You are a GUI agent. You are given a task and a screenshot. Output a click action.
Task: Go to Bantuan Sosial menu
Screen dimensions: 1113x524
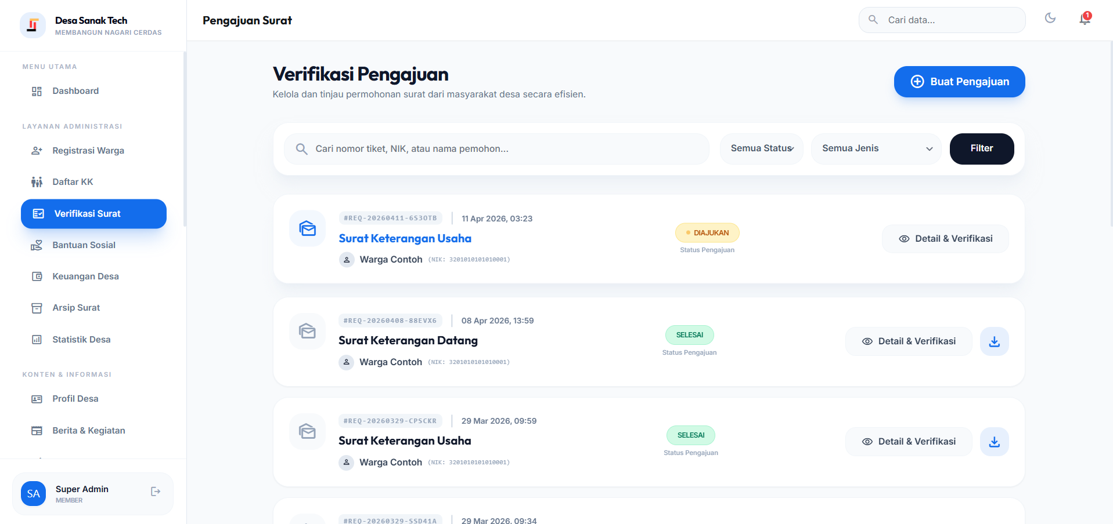coord(84,245)
